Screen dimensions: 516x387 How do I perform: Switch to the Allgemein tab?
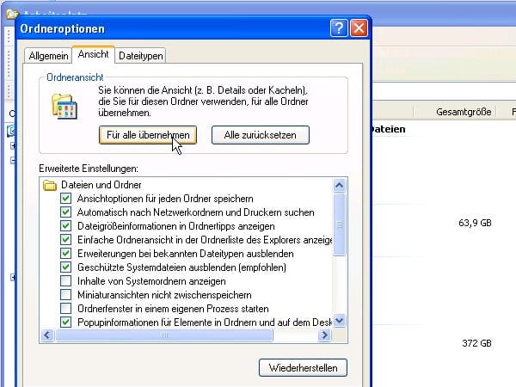tap(48, 55)
